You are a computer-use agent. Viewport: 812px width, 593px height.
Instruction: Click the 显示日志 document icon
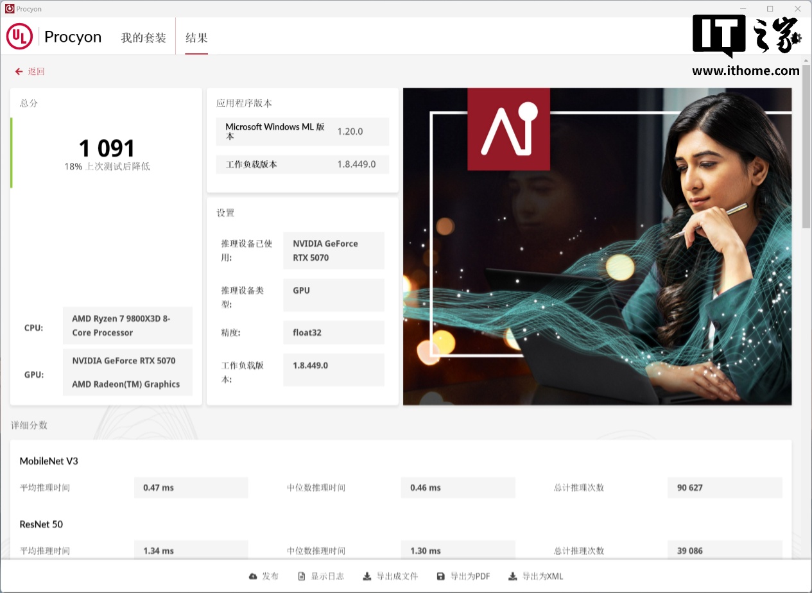(x=302, y=576)
